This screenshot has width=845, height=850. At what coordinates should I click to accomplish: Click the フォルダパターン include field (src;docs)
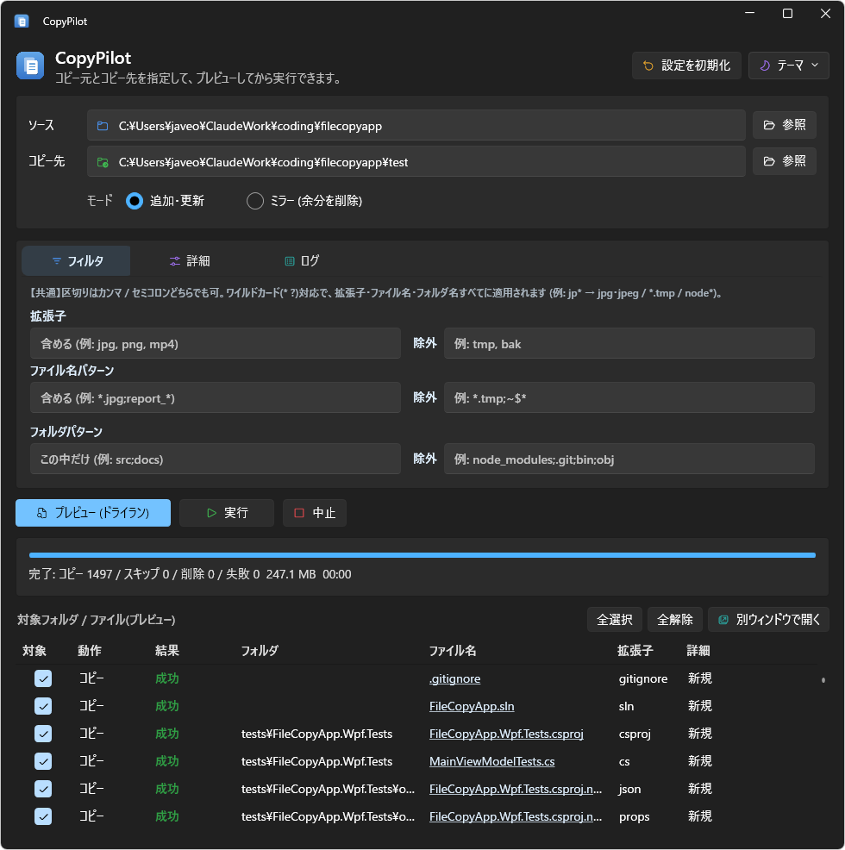point(216,459)
